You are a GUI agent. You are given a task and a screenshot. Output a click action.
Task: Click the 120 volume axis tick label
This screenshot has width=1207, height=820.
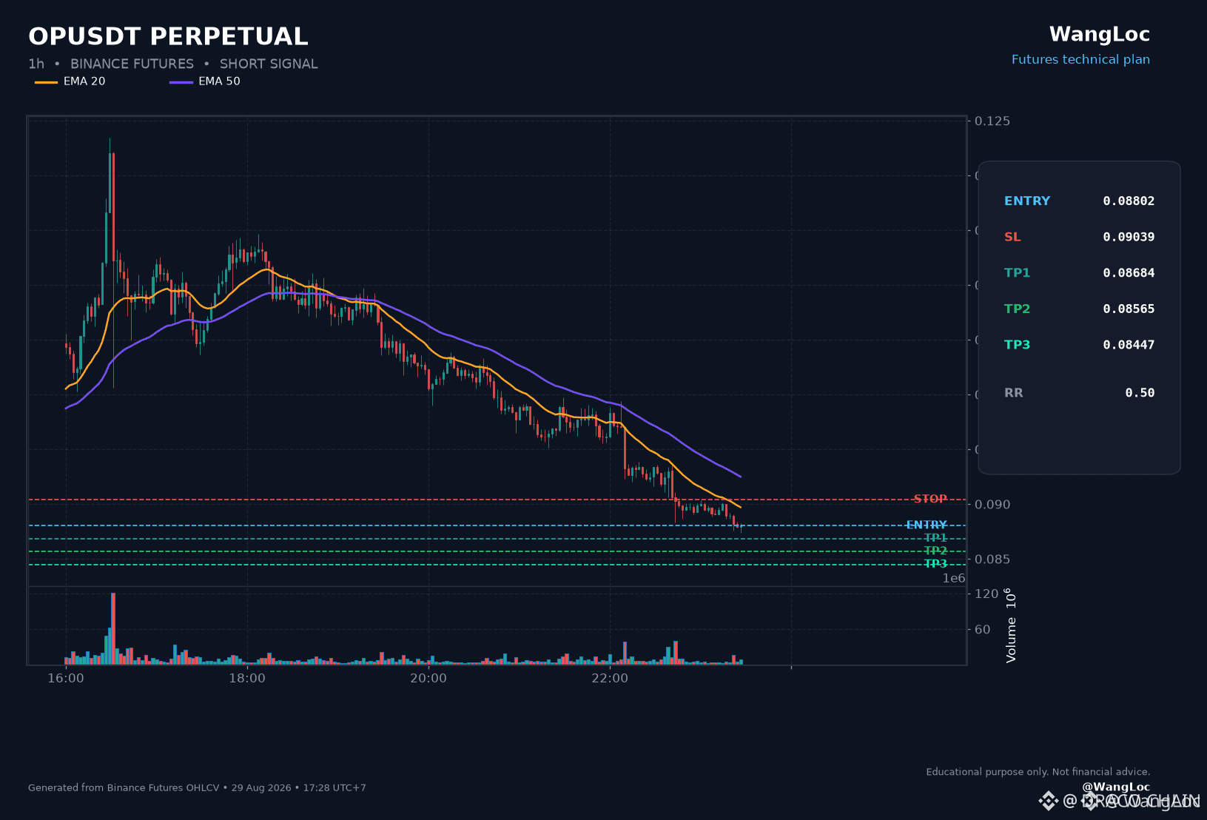[986, 594]
